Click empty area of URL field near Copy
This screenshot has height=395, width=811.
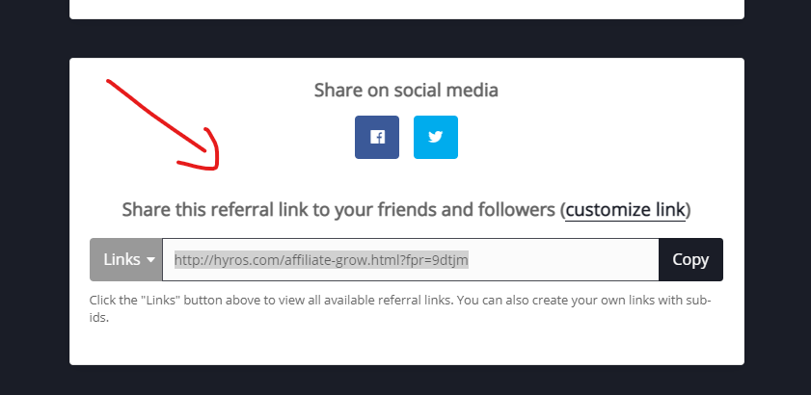pos(564,259)
